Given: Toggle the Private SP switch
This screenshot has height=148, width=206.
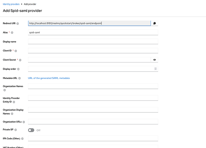Looking at the screenshot, I should click(31, 130).
